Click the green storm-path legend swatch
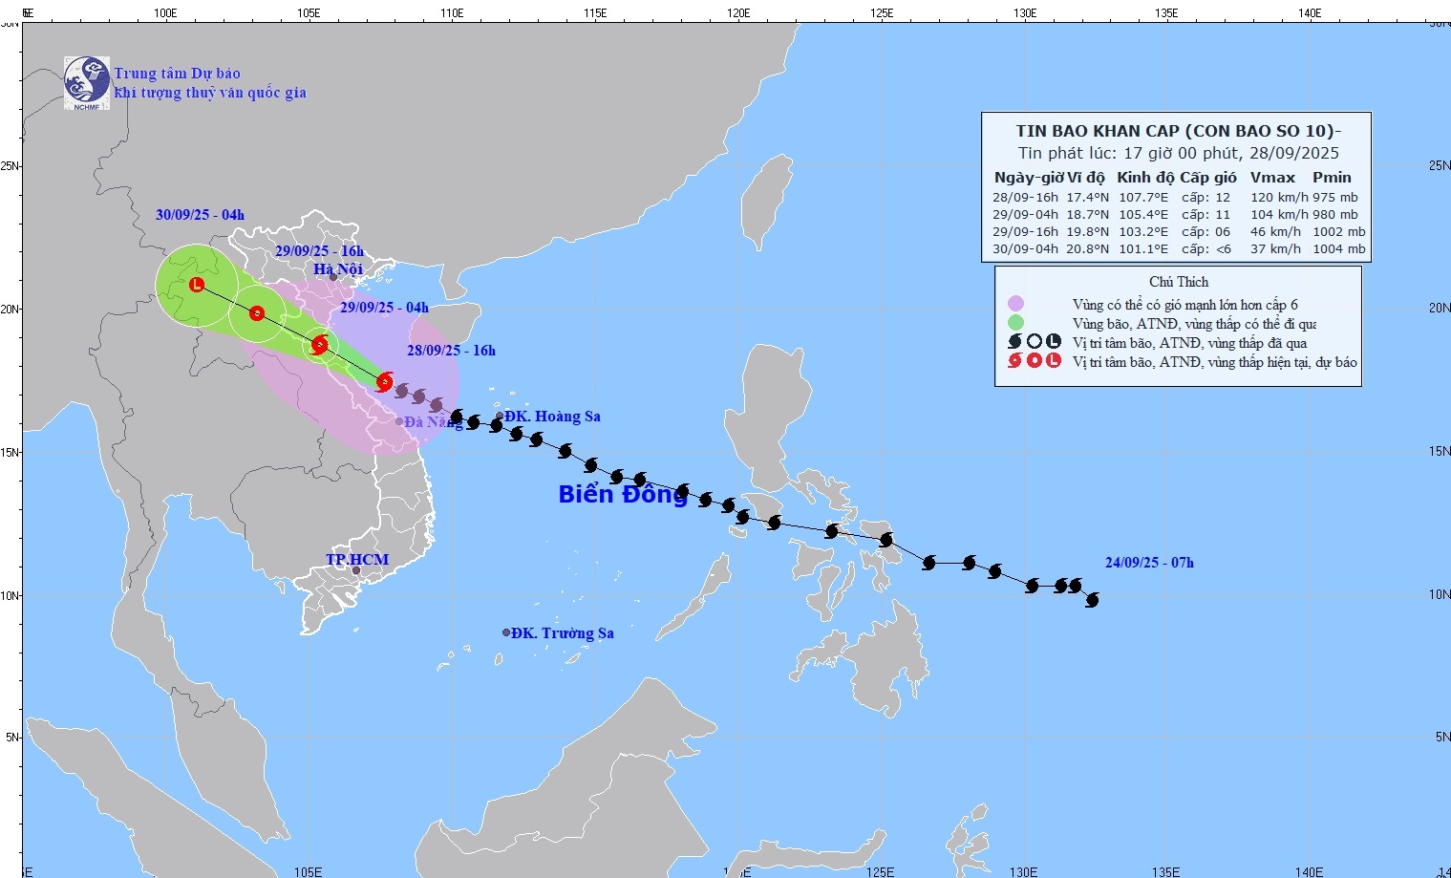This screenshot has height=878, width=1451. coord(1015,323)
